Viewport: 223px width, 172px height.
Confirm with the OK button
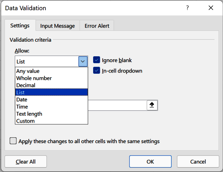[x=150, y=162]
